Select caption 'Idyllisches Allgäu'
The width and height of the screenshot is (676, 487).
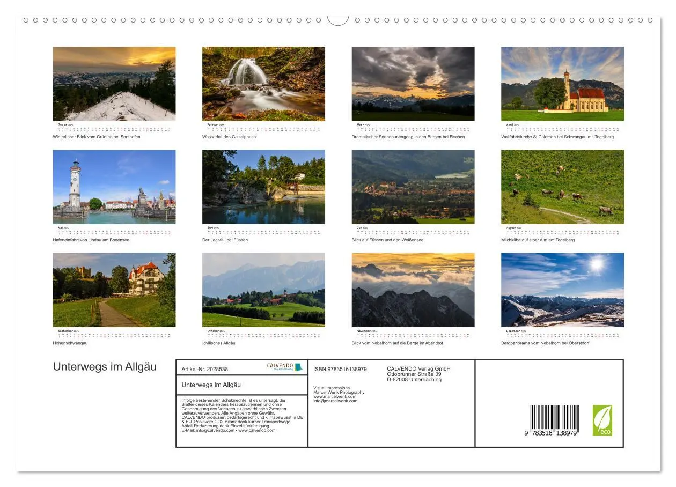tap(219, 343)
